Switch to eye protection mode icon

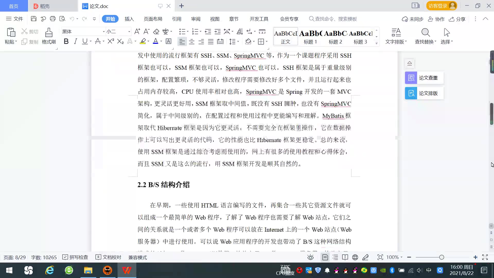point(311,257)
